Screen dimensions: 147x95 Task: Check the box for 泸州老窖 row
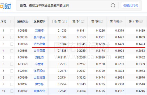click(12, 44)
